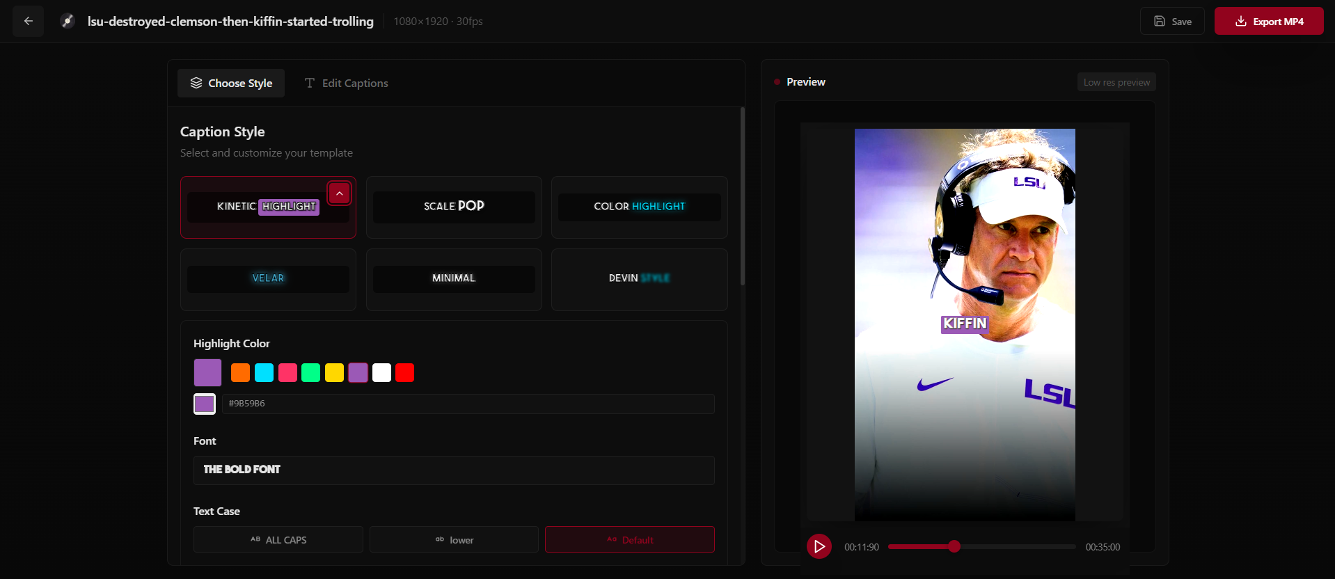This screenshot has width=1335, height=579.
Task: Choose the Devin Style caption template
Action: tap(640, 279)
